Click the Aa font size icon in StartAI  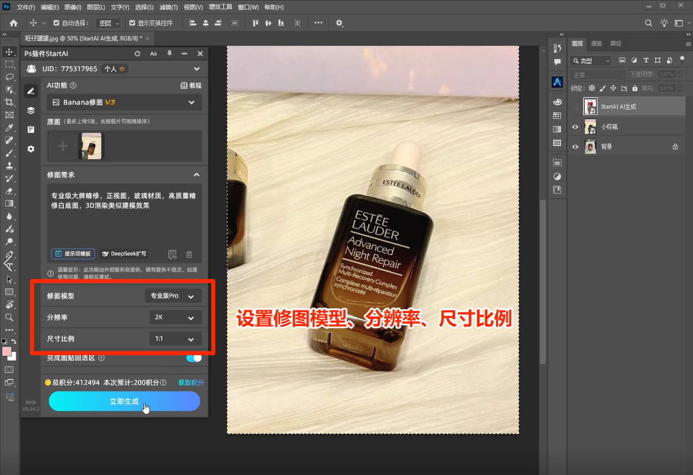coord(153,53)
